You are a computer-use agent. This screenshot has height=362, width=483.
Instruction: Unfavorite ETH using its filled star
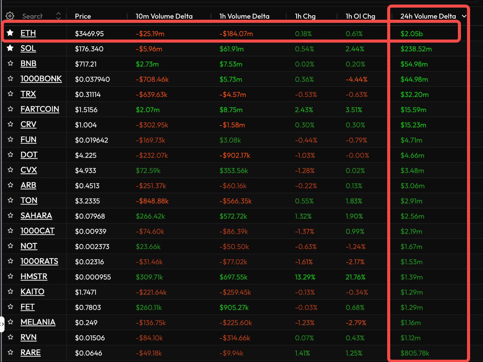point(10,33)
